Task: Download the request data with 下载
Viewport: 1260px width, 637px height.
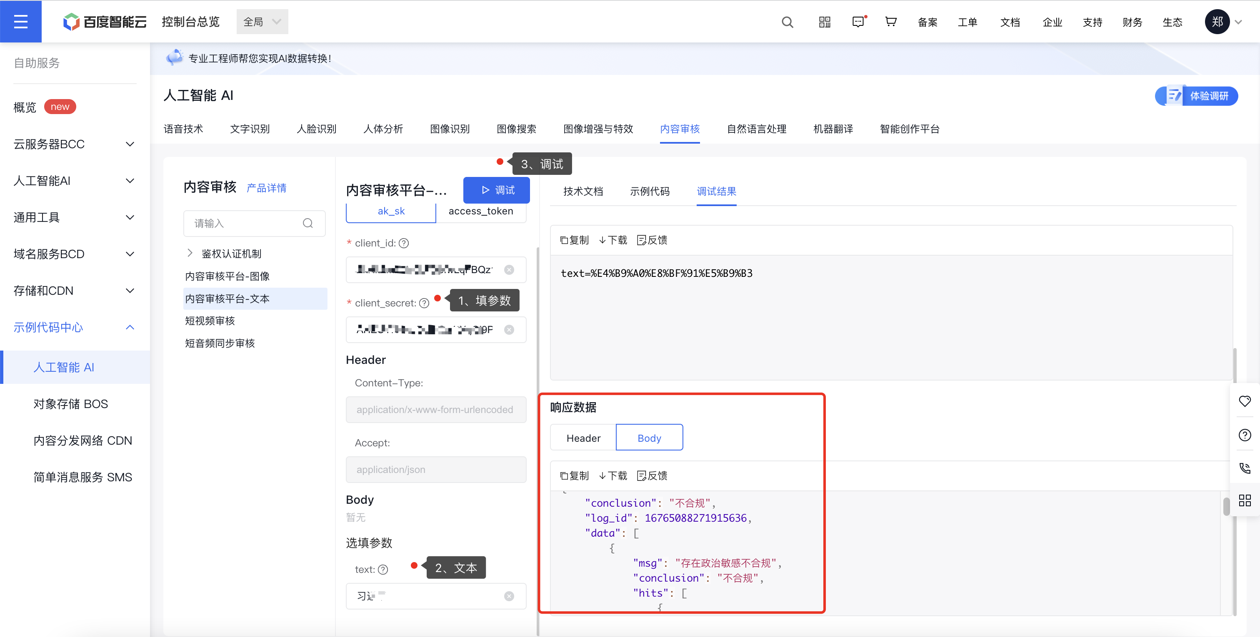Action: [613, 240]
